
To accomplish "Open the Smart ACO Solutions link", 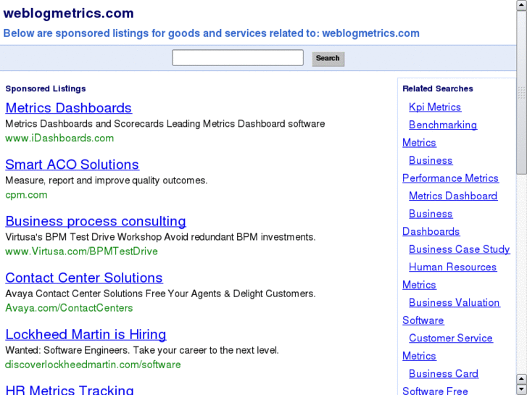I will tap(72, 165).
